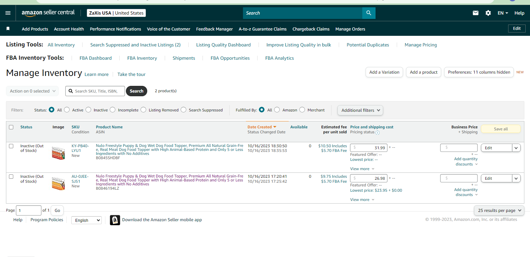Image resolution: width=530 pixels, height=257 pixels.
Task: Open Edit dropdown arrow for the $26.98 listing
Action: point(516,178)
